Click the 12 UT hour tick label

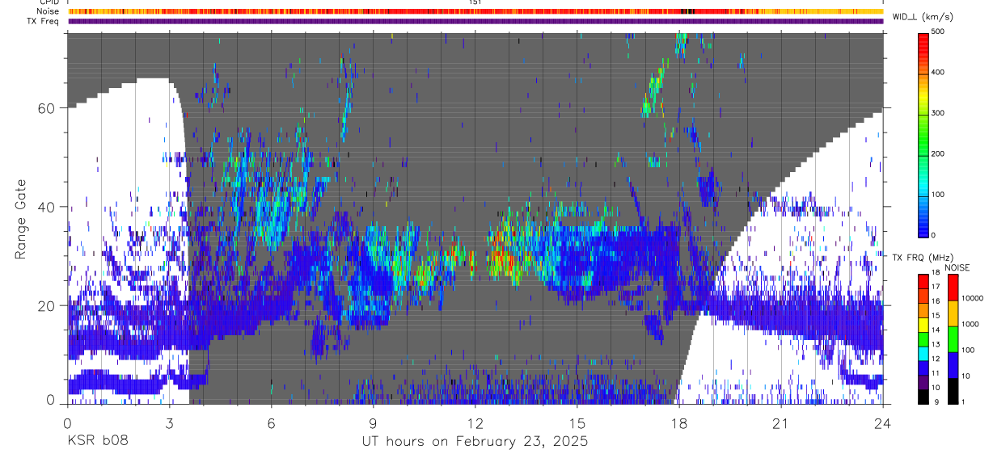pyautogui.click(x=475, y=422)
